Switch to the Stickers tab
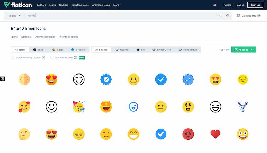This screenshot has height=153, width=267. point(26,37)
